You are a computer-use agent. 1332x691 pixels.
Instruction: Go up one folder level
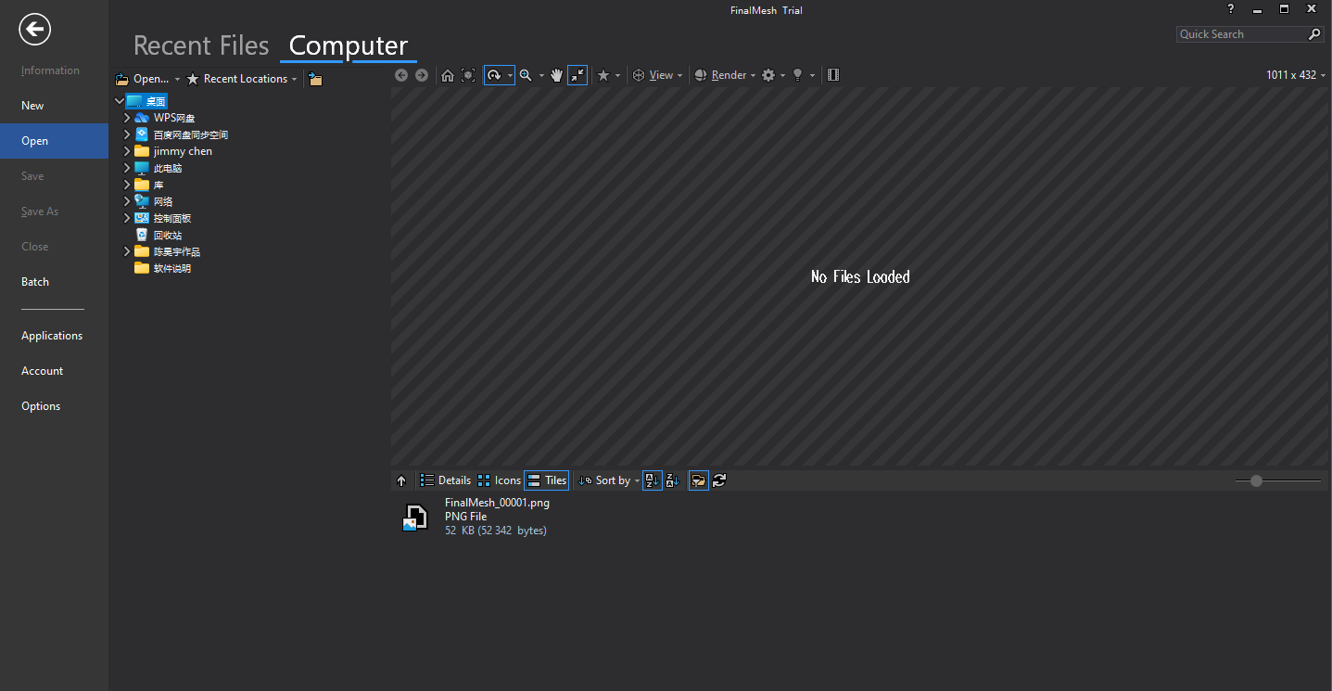tap(401, 480)
